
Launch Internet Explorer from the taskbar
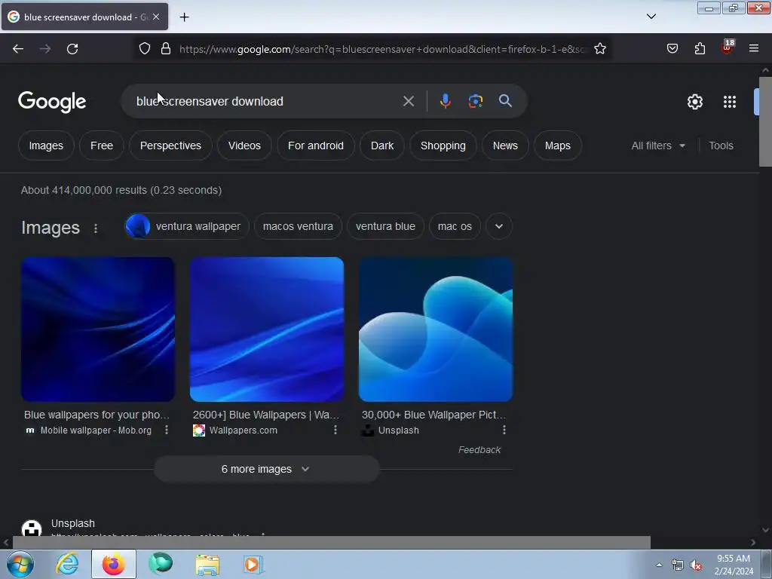click(67, 564)
